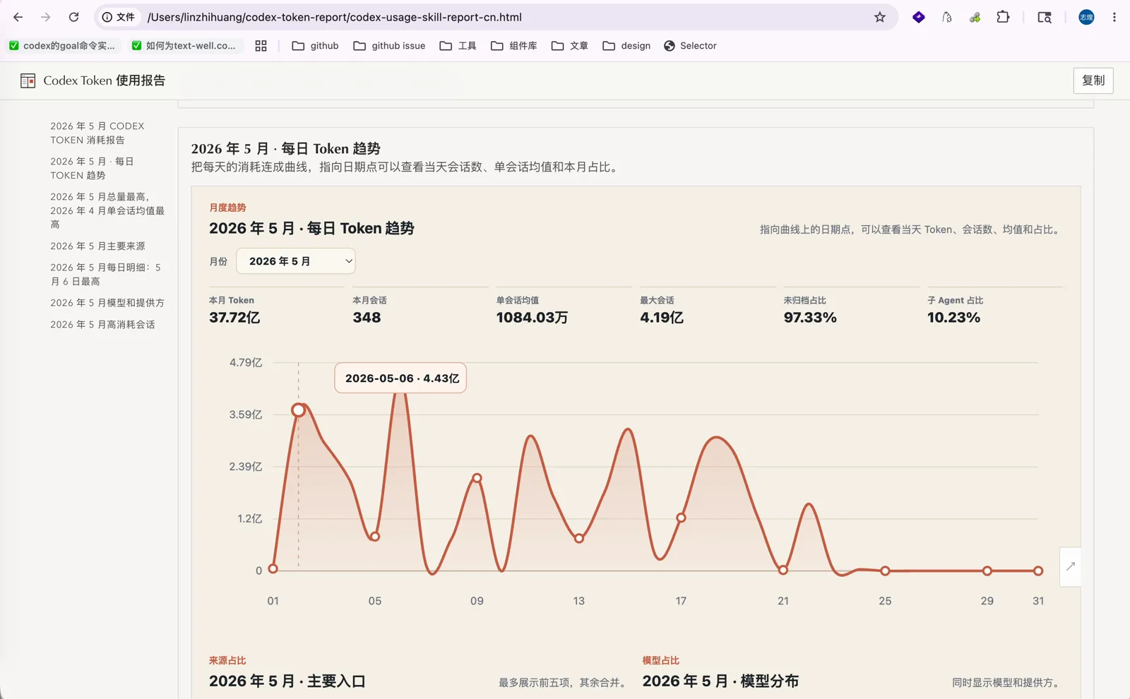The image size is (1130, 699).
Task: Open the month dropdown showing 2026 年 5 月
Action: 296,261
